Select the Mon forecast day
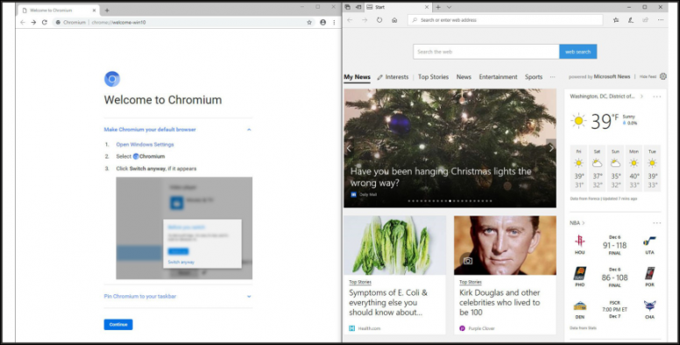The image size is (680, 345). 634,168
